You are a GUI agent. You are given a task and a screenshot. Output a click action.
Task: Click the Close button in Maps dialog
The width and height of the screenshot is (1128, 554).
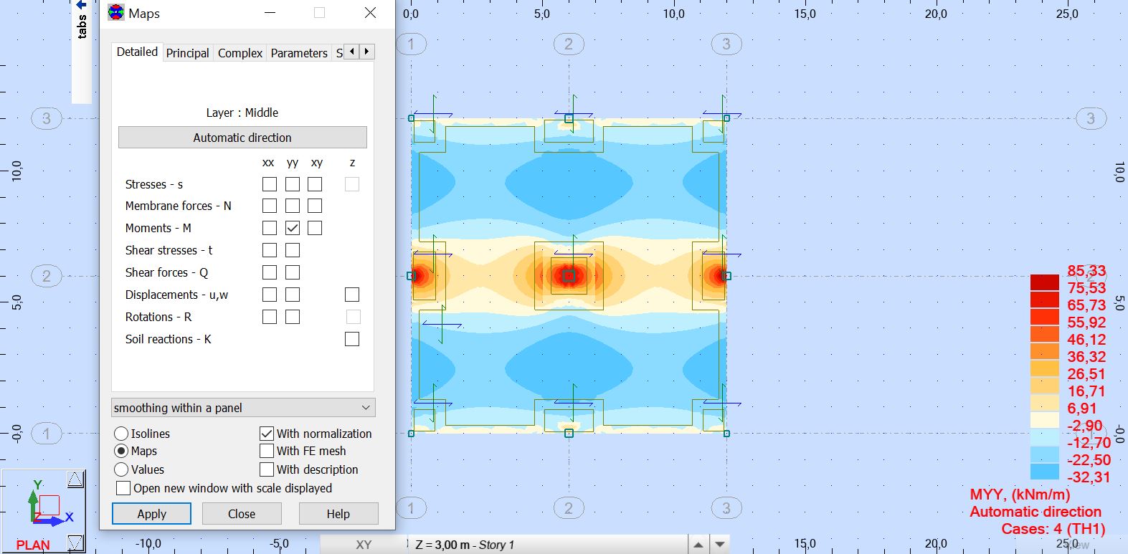[x=242, y=514]
